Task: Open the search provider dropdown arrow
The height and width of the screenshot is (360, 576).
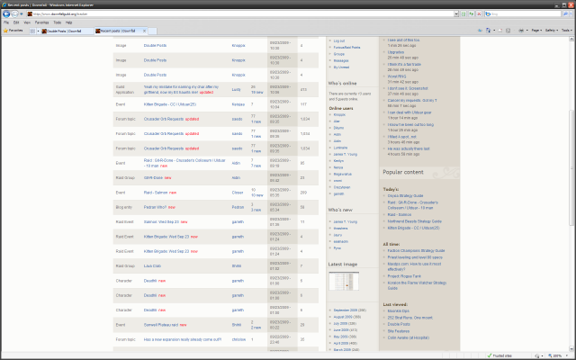Action: (571, 14)
